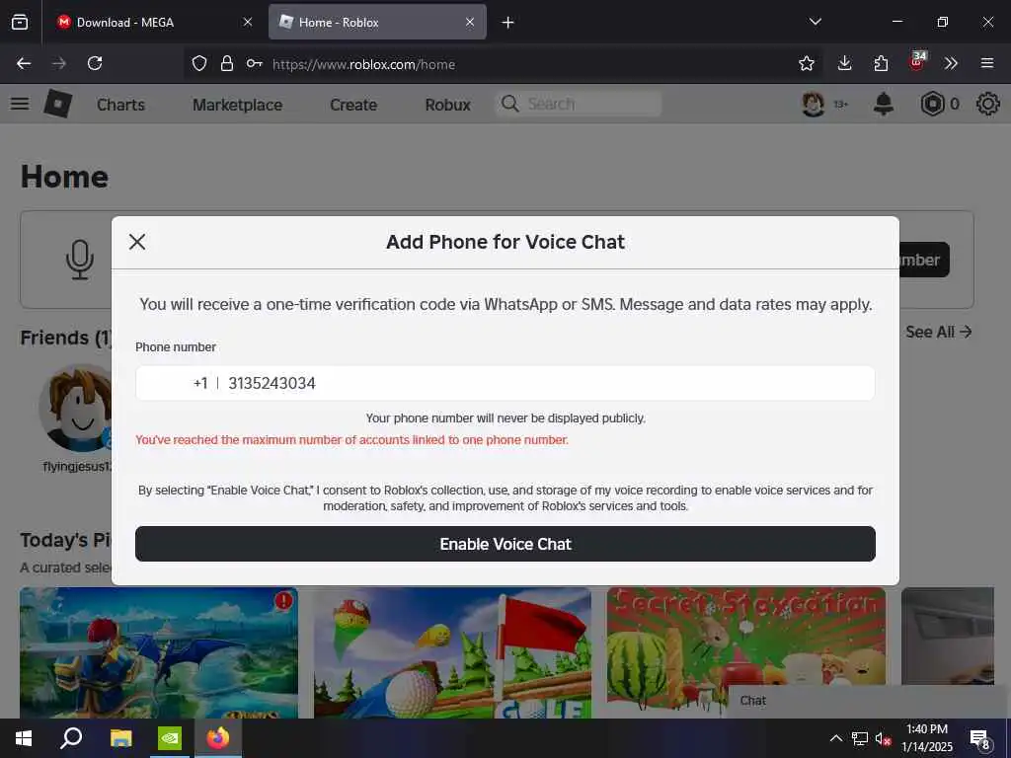
Task: Open the Roblox notifications bell
Action: tap(884, 104)
